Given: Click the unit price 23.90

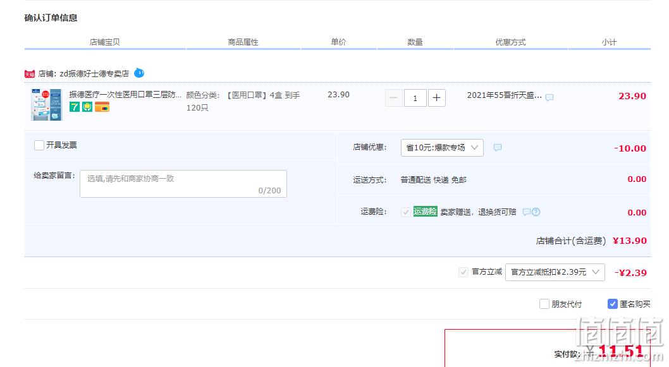Looking at the screenshot, I should pyautogui.click(x=338, y=95).
